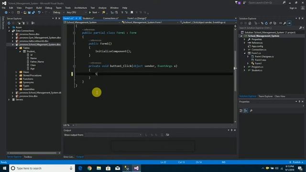Open the File menu
Screen dimensions: 306x172
3,8
